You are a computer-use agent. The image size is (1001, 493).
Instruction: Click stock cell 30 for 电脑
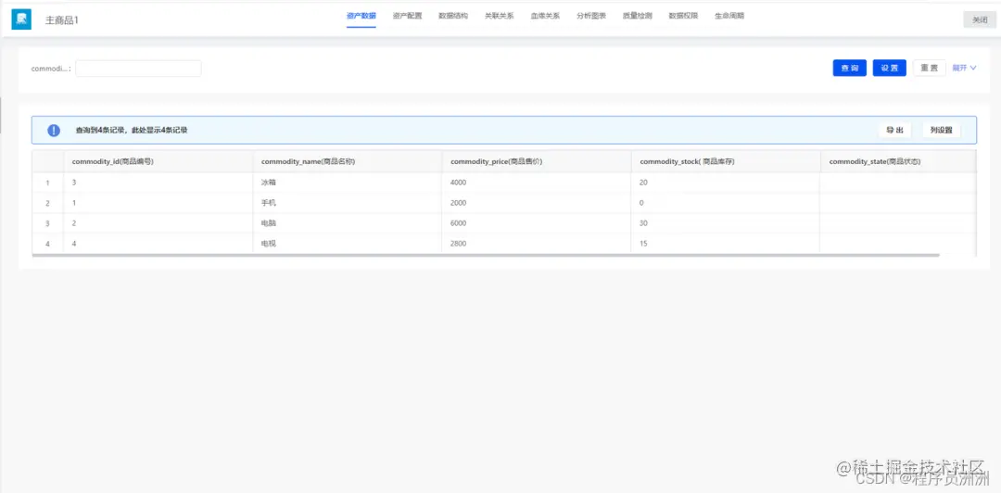pos(726,223)
